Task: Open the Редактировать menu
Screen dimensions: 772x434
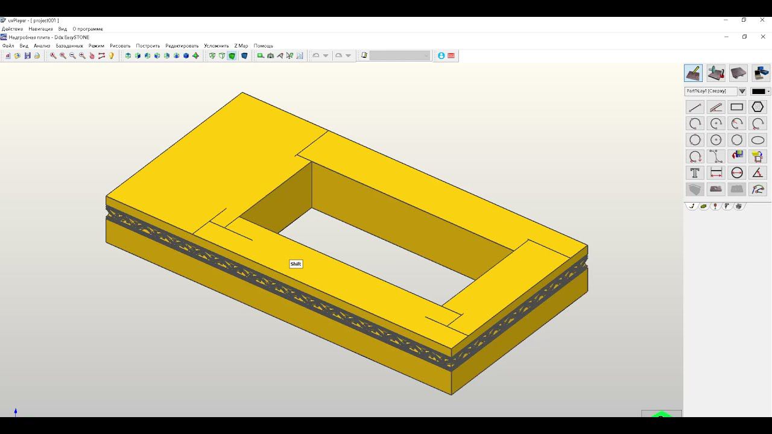Action: pos(182,46)
